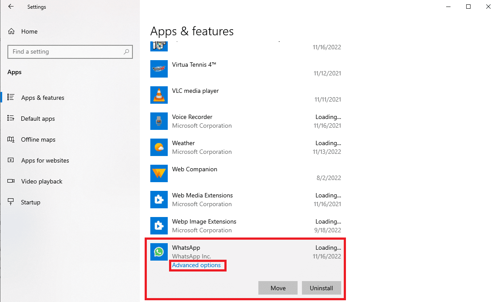Click the Apps & features page heading

click(x=192, y=31)
